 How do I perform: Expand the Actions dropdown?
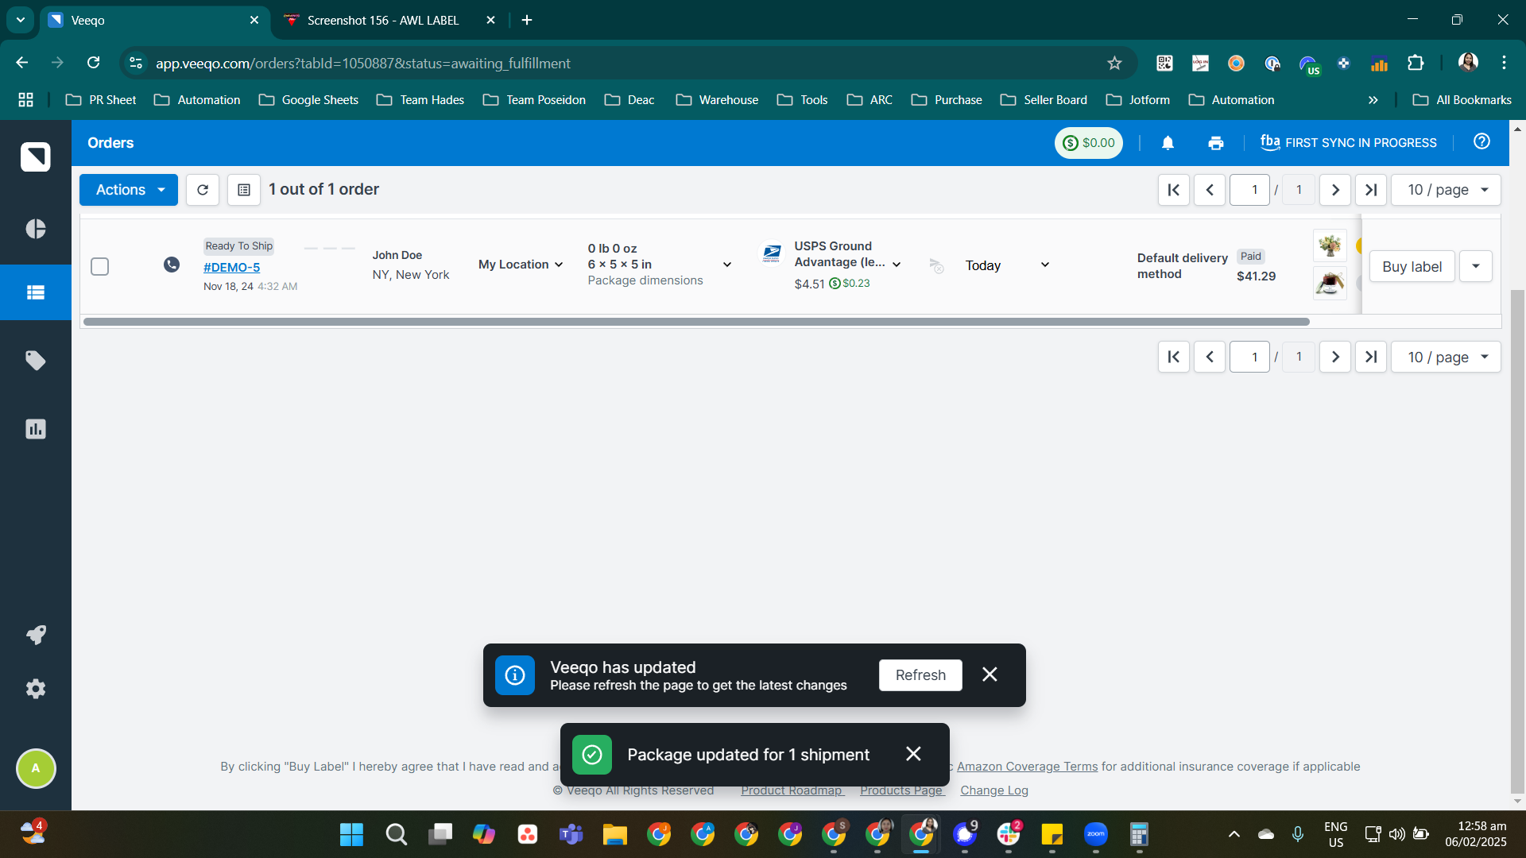pos(129,190)
